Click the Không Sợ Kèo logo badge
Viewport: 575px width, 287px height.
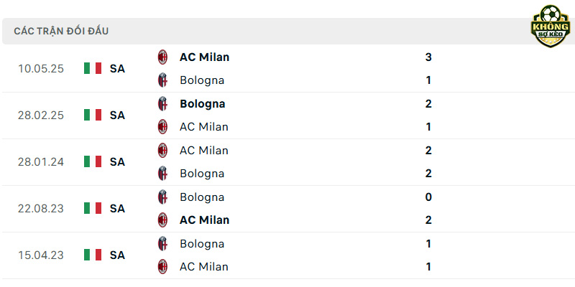point(550,26)
